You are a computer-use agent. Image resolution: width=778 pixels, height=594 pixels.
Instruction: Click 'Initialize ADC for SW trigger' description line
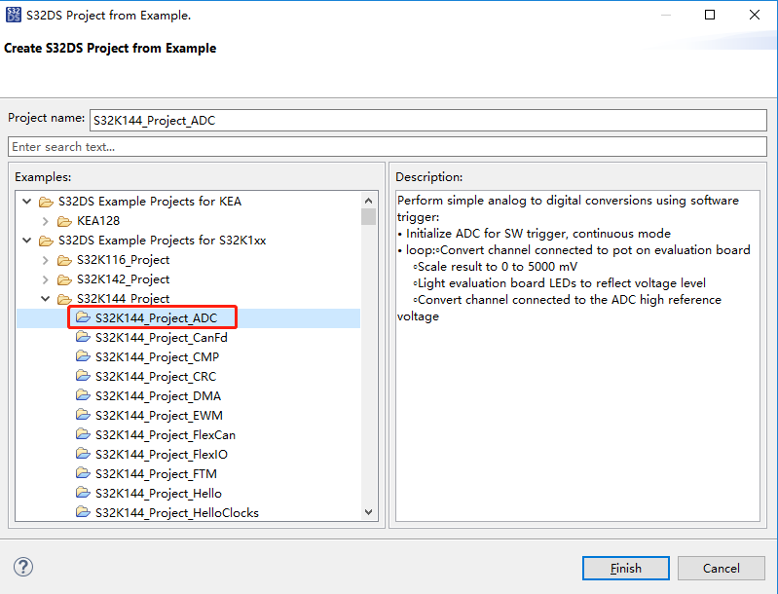pyautogui.click(x=534, y=234)
